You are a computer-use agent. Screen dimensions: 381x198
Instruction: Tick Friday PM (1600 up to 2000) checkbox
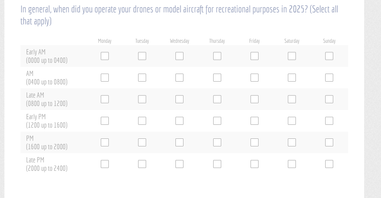(255, 142)
